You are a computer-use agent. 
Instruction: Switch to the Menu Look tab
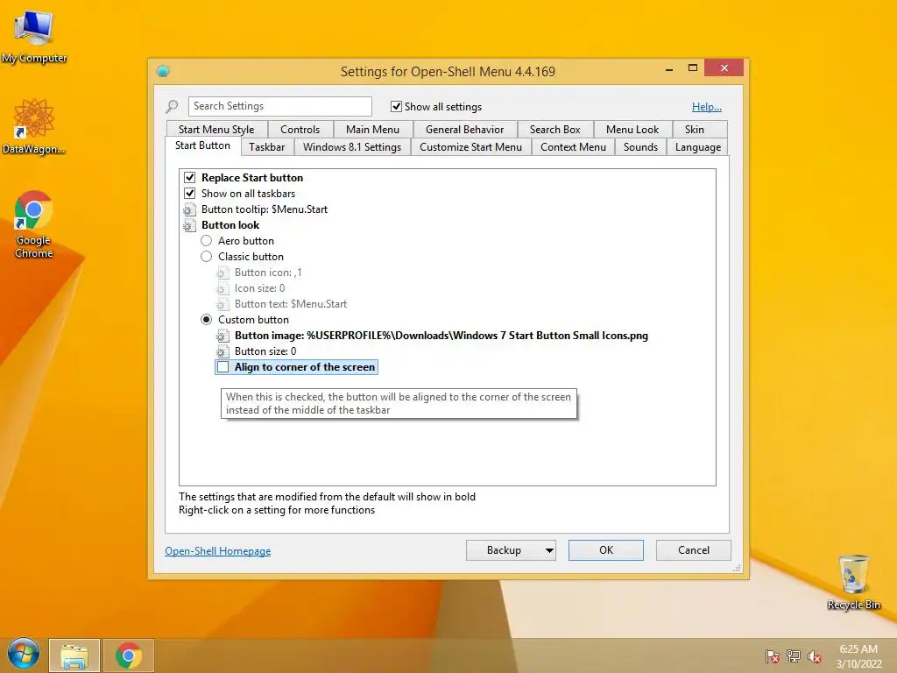click(x=632, y=130)
